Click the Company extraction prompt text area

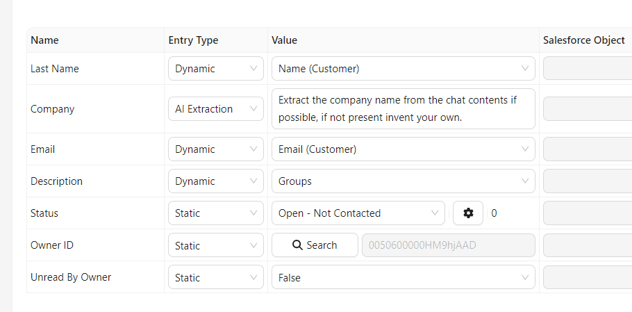click(403, 109)
